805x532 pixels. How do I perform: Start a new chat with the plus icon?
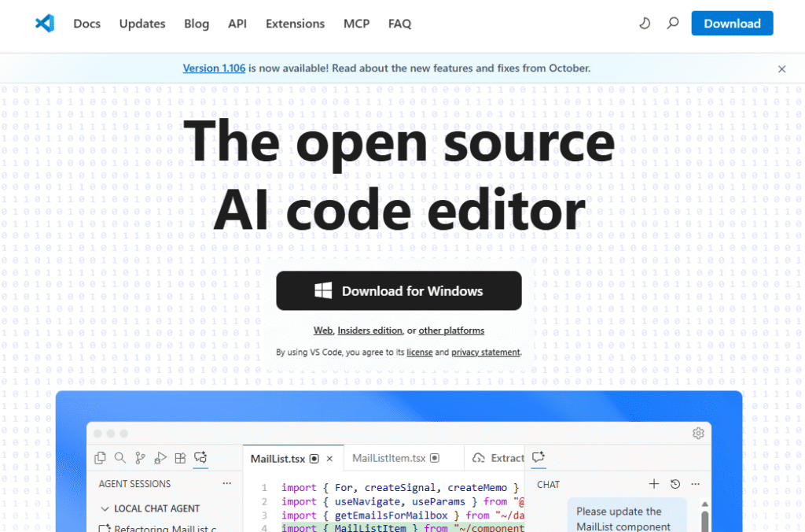tap(653, 484)
